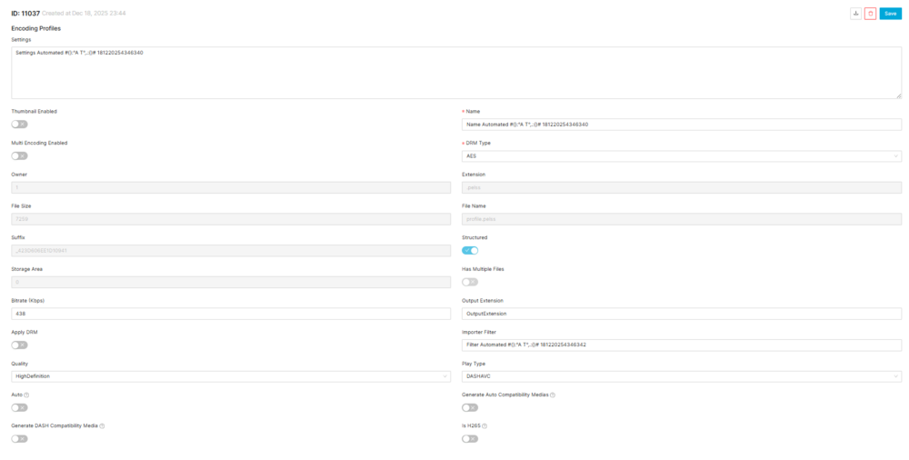Viewport: 909px width, 460px height.
Task: Open the Play Type dropdown
Action: (x=681, y=376)
